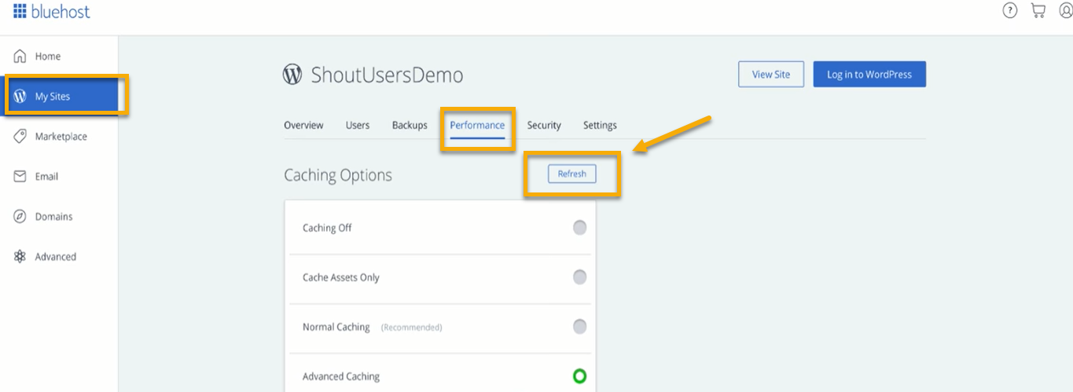Click the Advanced Caching label text
Image resolution: width=1073 pixels, height=392 pixels.
(x=341, y=376)
